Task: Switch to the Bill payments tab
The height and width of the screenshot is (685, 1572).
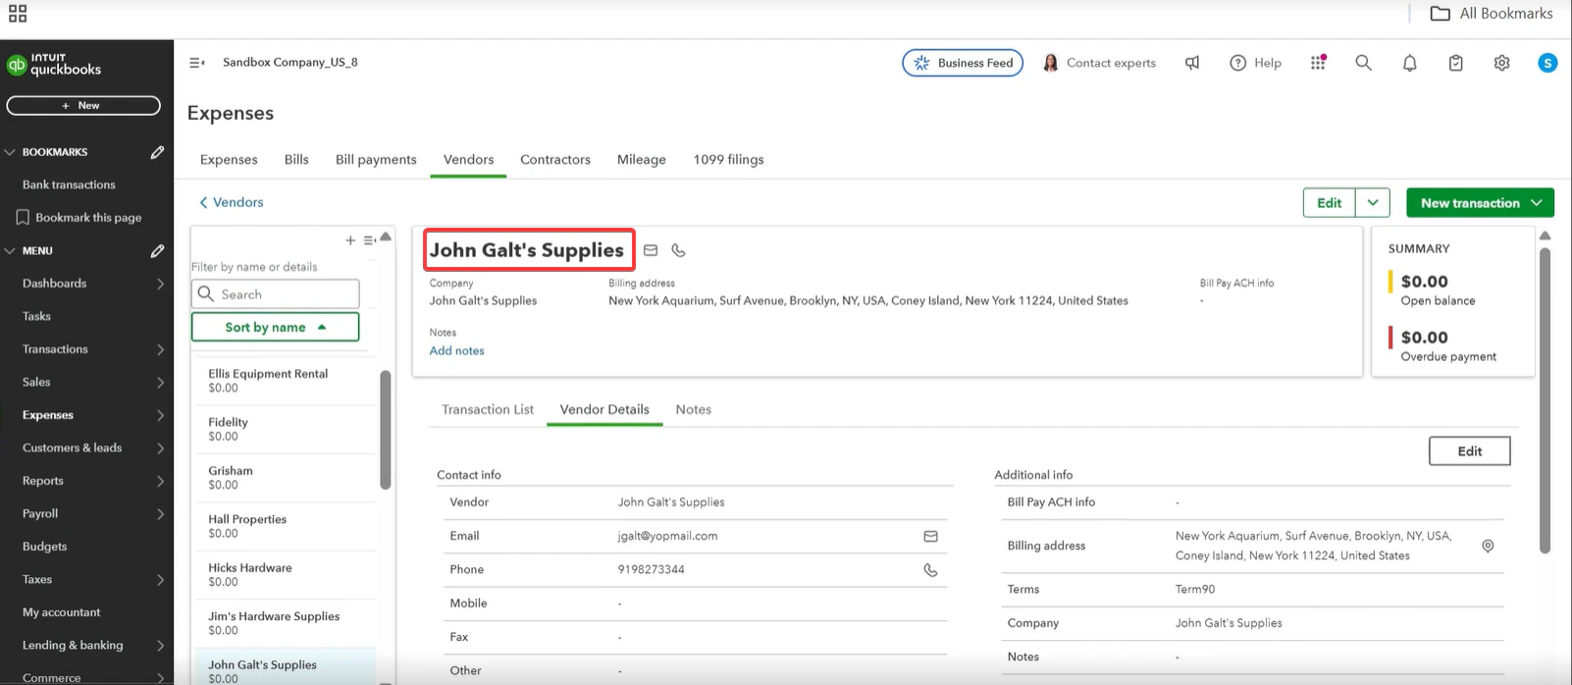Action: pos(376,160)
